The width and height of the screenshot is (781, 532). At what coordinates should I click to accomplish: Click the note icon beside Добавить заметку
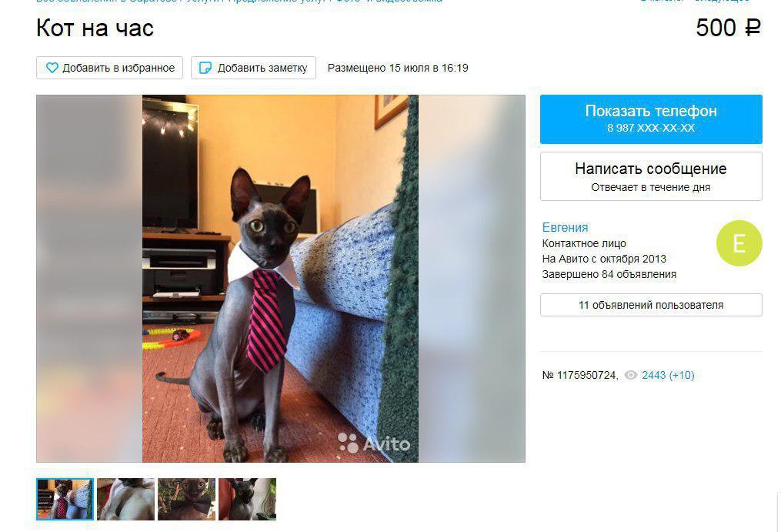pos(205,68)
